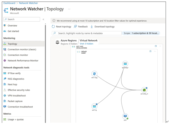169x126 pixels.
Task: Click the Scope subscription filter pill
Action: point(141,33)
